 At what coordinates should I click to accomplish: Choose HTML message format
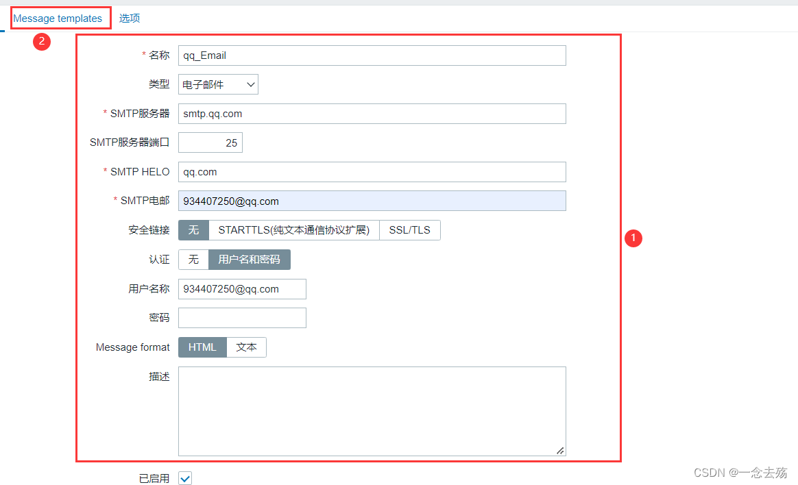[202, 347]
